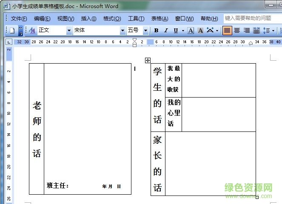Screen dimensions: 282x204
Task: Open the 视图(V) menu
Action: 66,19
